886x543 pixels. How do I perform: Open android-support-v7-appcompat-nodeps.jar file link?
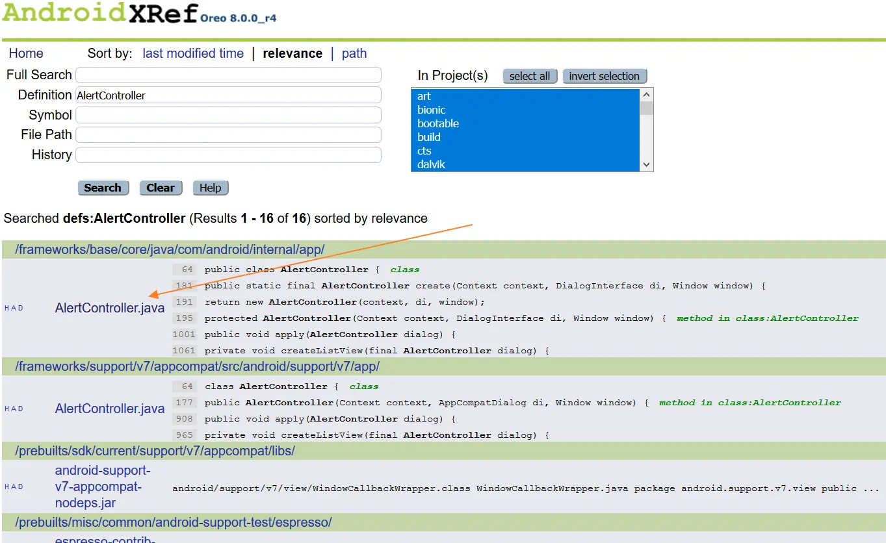[x=103, y=486]
